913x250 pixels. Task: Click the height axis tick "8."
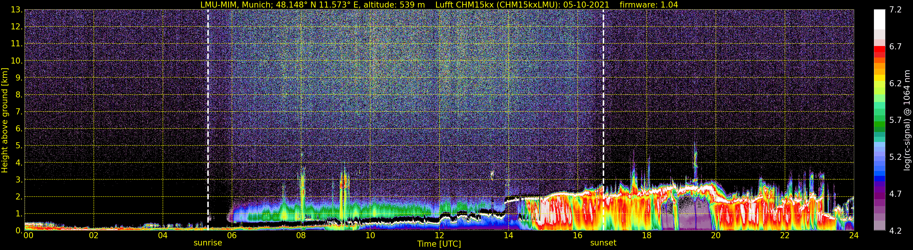click(x=19, y=95)
